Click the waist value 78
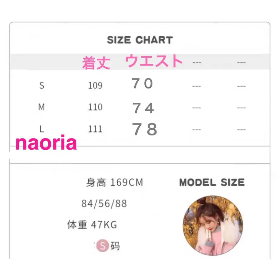This screenshot has height=279, width=279. pyautogui.click(x=145, y=129)
